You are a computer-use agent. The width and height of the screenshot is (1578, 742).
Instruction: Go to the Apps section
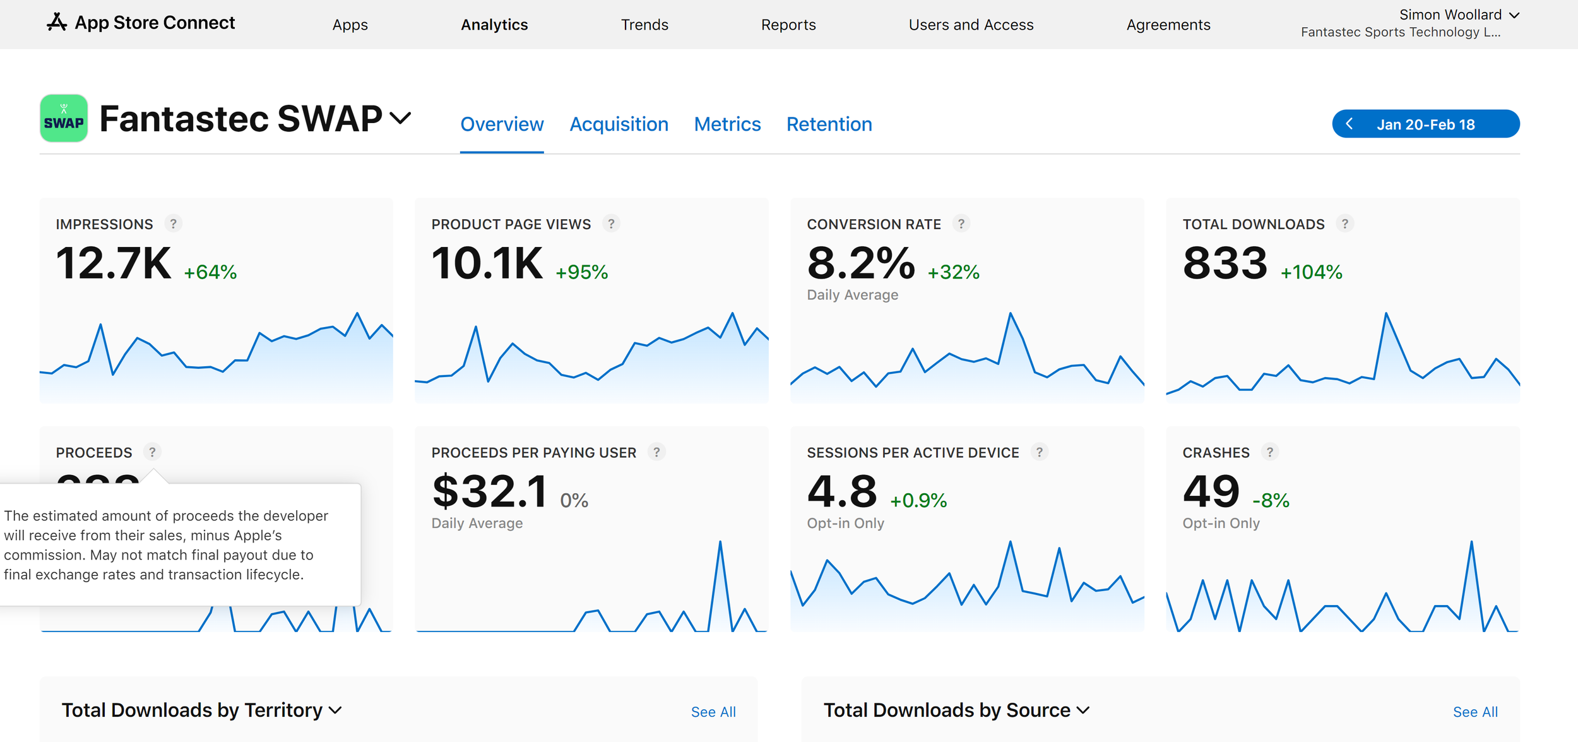coord(350,25)
